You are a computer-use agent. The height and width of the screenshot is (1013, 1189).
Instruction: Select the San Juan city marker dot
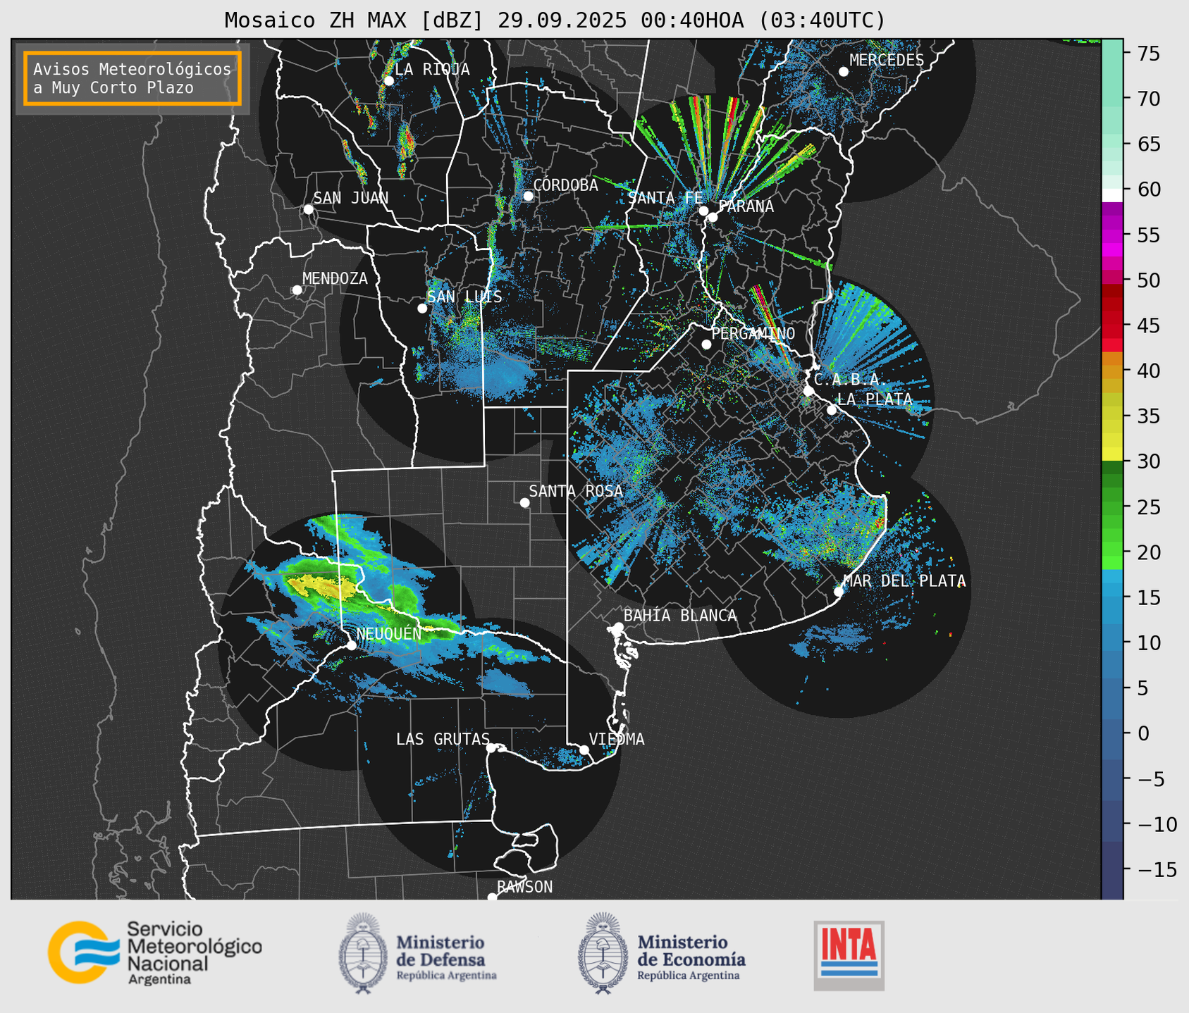pos(308,209)
